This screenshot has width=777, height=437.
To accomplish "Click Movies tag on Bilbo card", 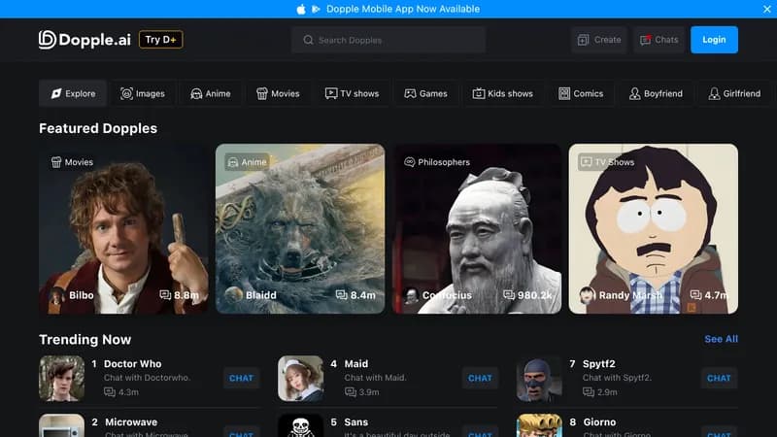I will coord(72,162).
